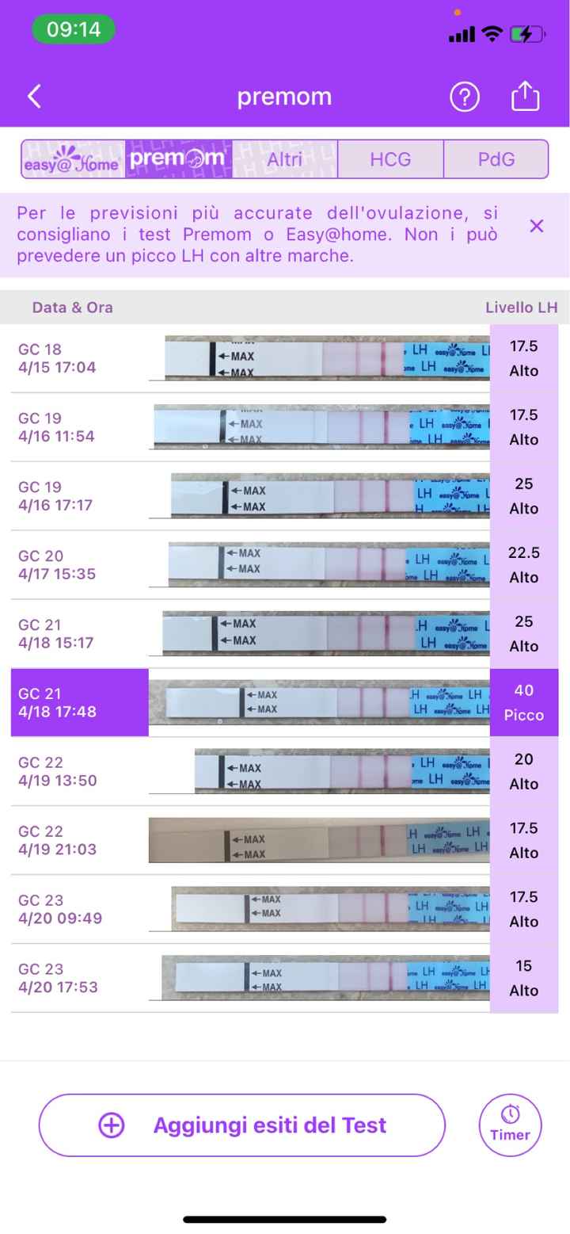Open the help question mark icon
This screenshot has width=570, height=1234.
(465, 97)
